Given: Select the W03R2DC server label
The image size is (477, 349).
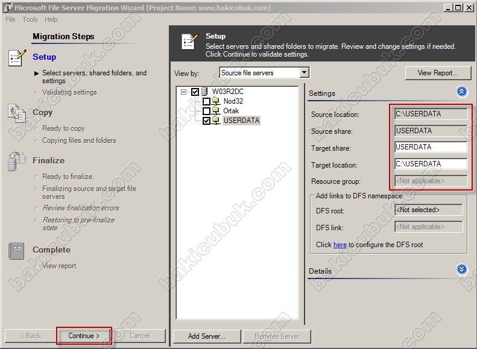Looking at the screenshot, I should click(x=227, y=92).
